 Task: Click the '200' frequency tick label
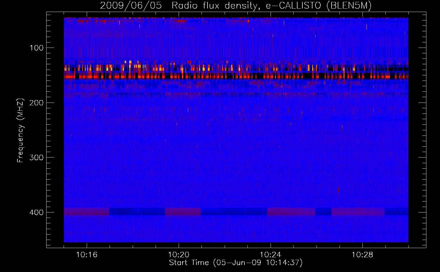point(36,103)
